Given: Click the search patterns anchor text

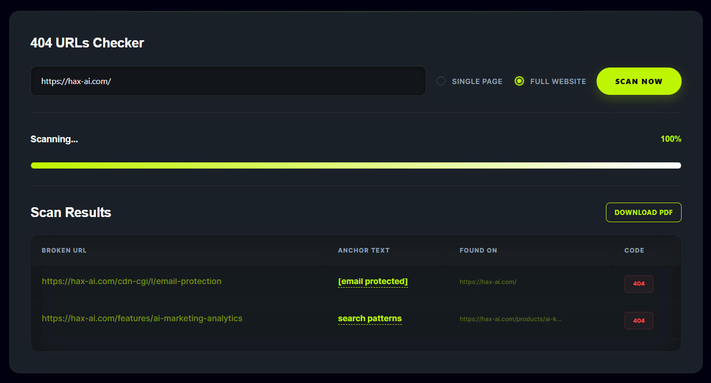Looking at the screenshot, I should click(370, 319).
